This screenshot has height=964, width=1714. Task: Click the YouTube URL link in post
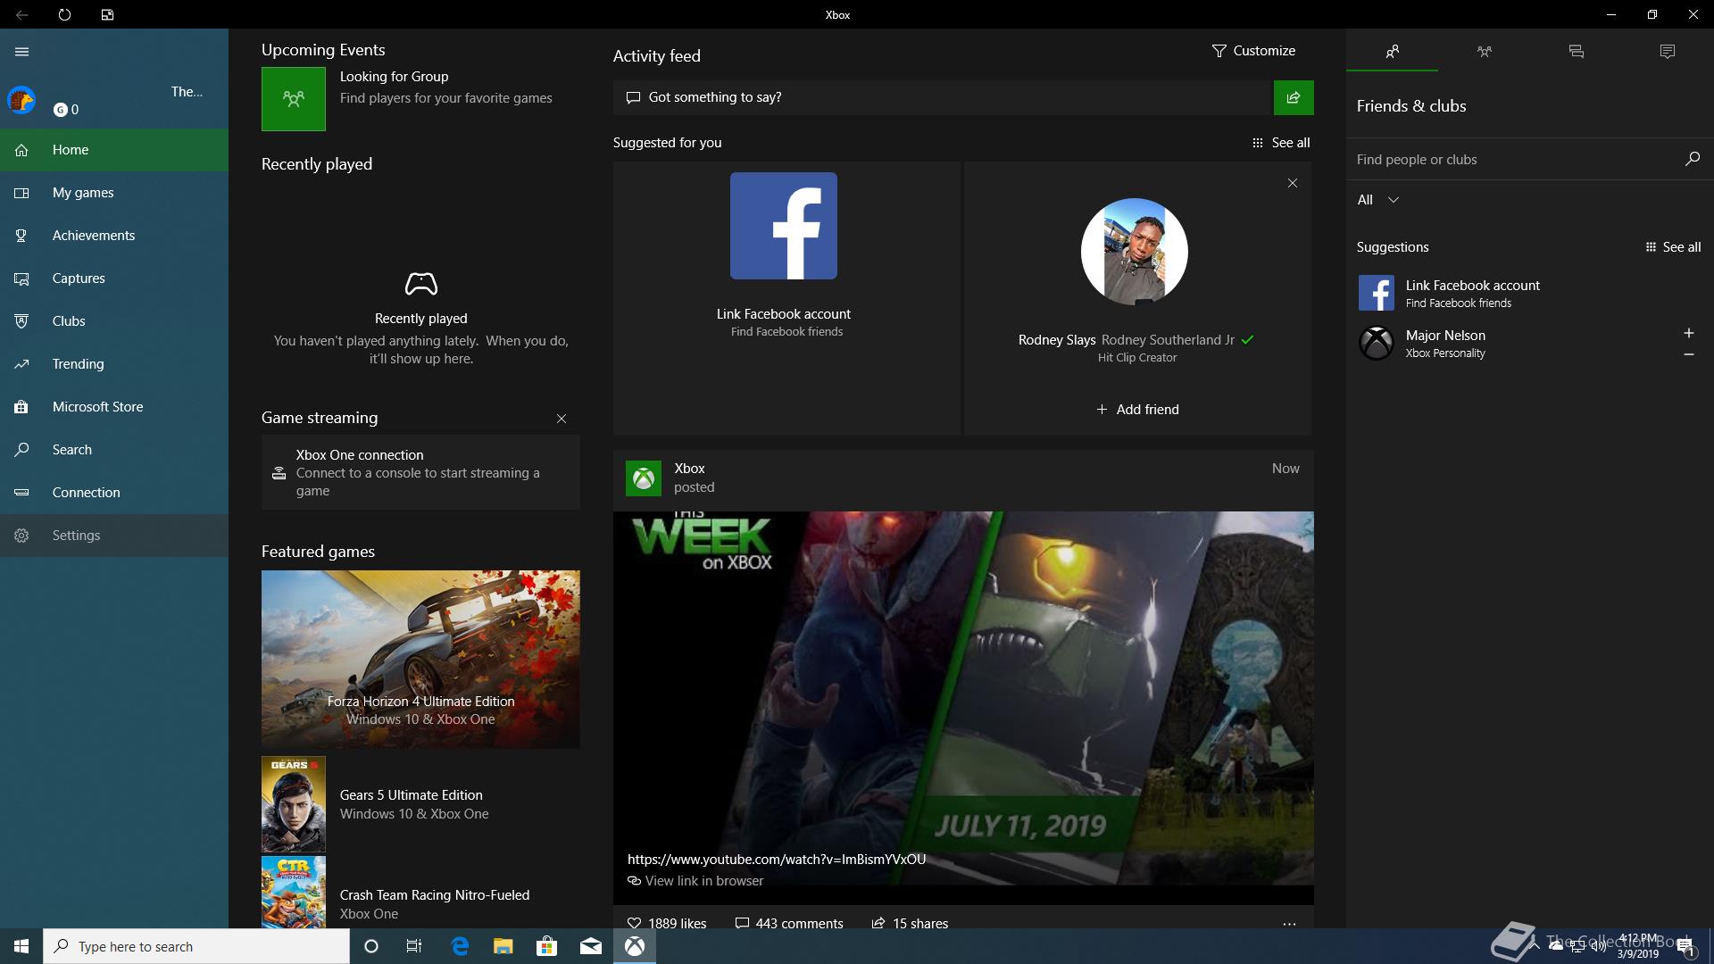click(x=777, y=860)
